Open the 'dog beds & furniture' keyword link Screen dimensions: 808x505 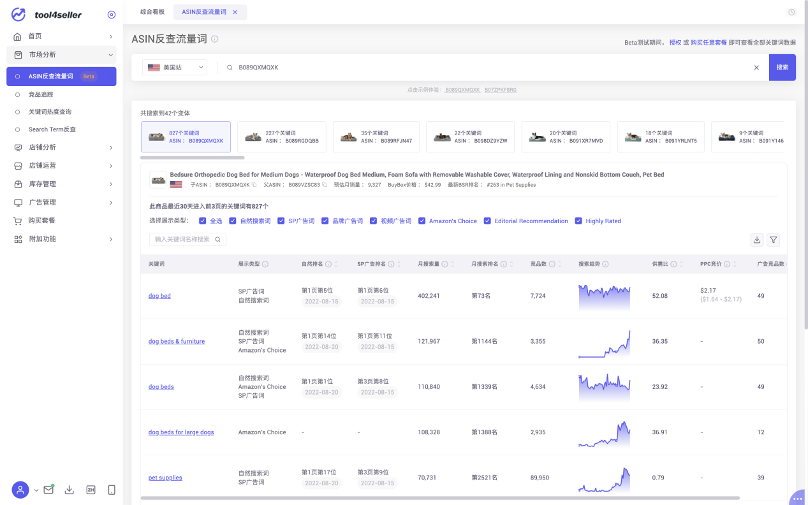tap(177, 342)
